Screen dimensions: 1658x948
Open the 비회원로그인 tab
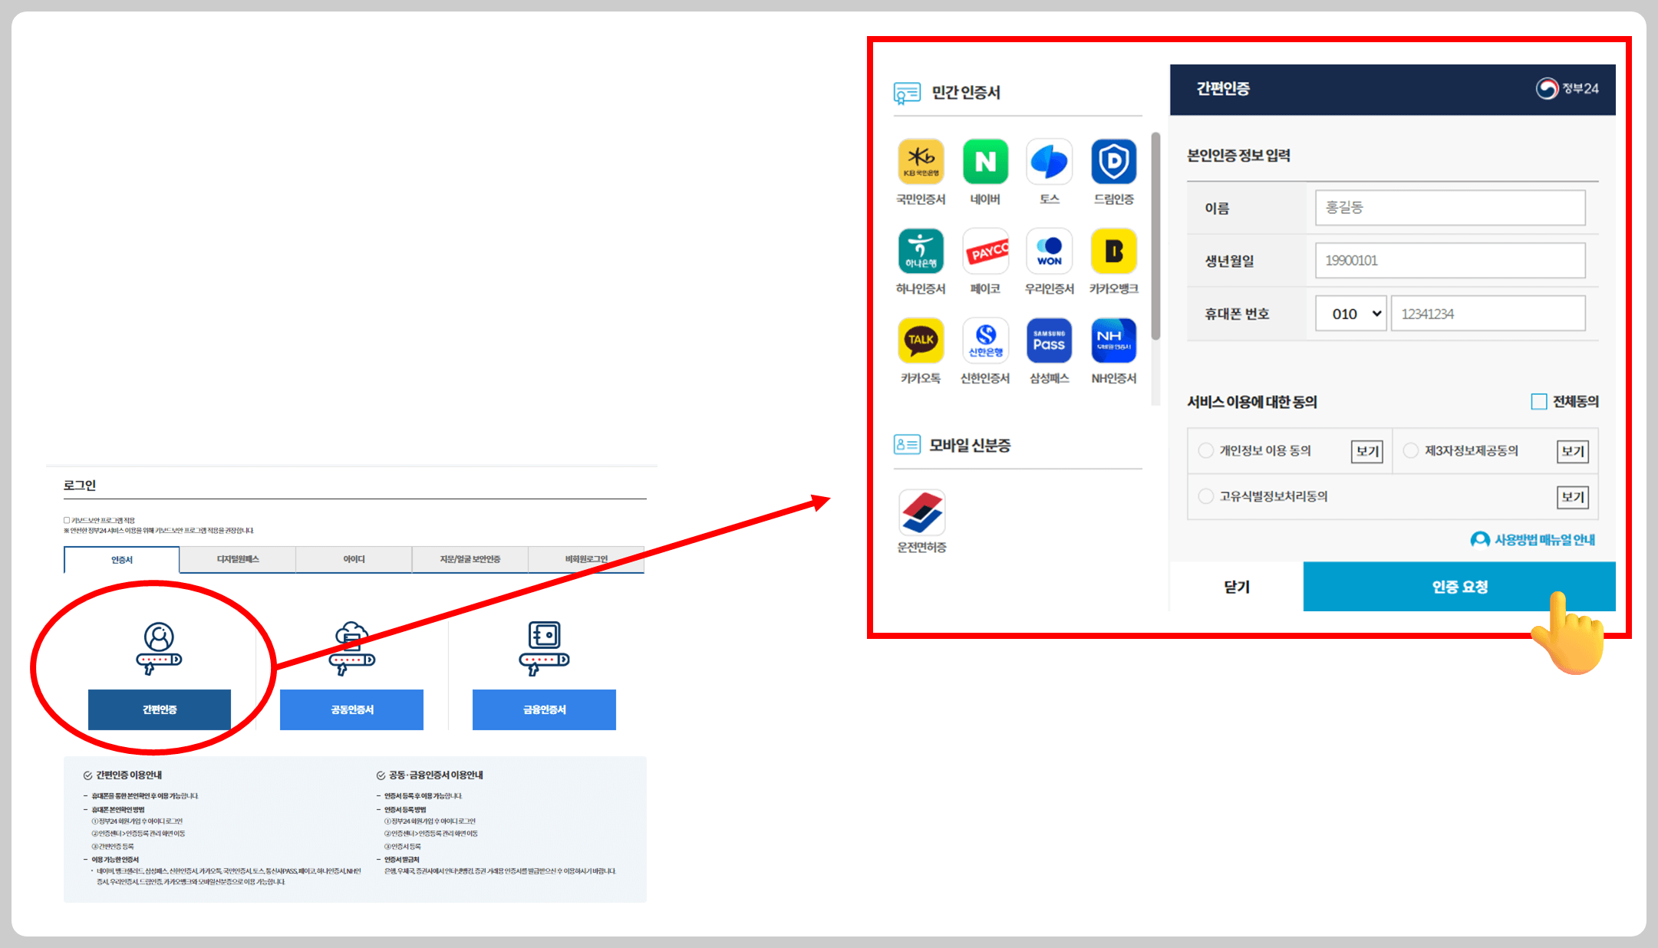coord(586,560)
